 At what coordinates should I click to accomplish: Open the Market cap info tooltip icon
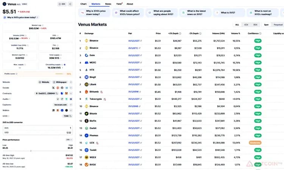(42, 25)
